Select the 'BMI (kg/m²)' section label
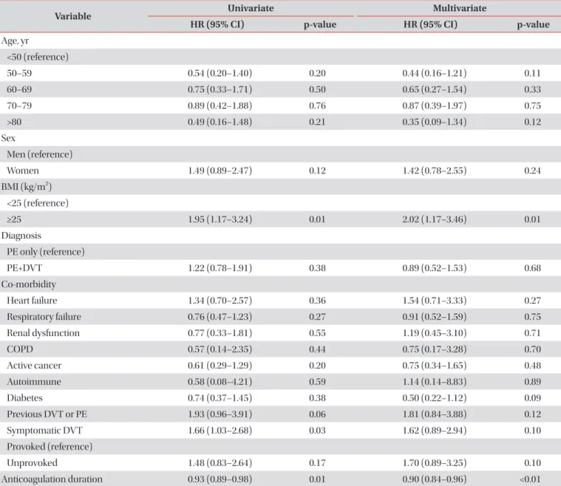The image size is (561, 486). (27, 187)
